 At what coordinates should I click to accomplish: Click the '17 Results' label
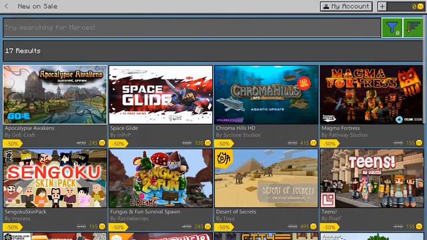coord(23,51)
